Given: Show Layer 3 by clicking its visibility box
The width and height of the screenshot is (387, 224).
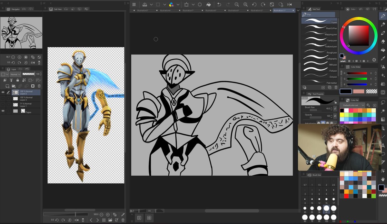Looking at the screenshot, I should 3,99.
